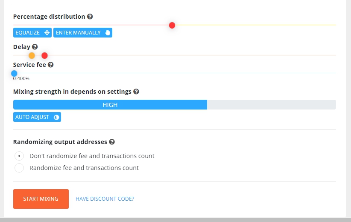This screenshot has height=222, width=351.
Task: Click the blue HIGH mixing strength bar
Action: click(x=110, y=105)
